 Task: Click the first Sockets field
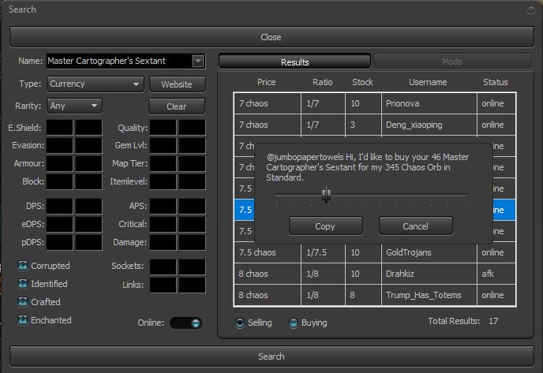(163, 267)
